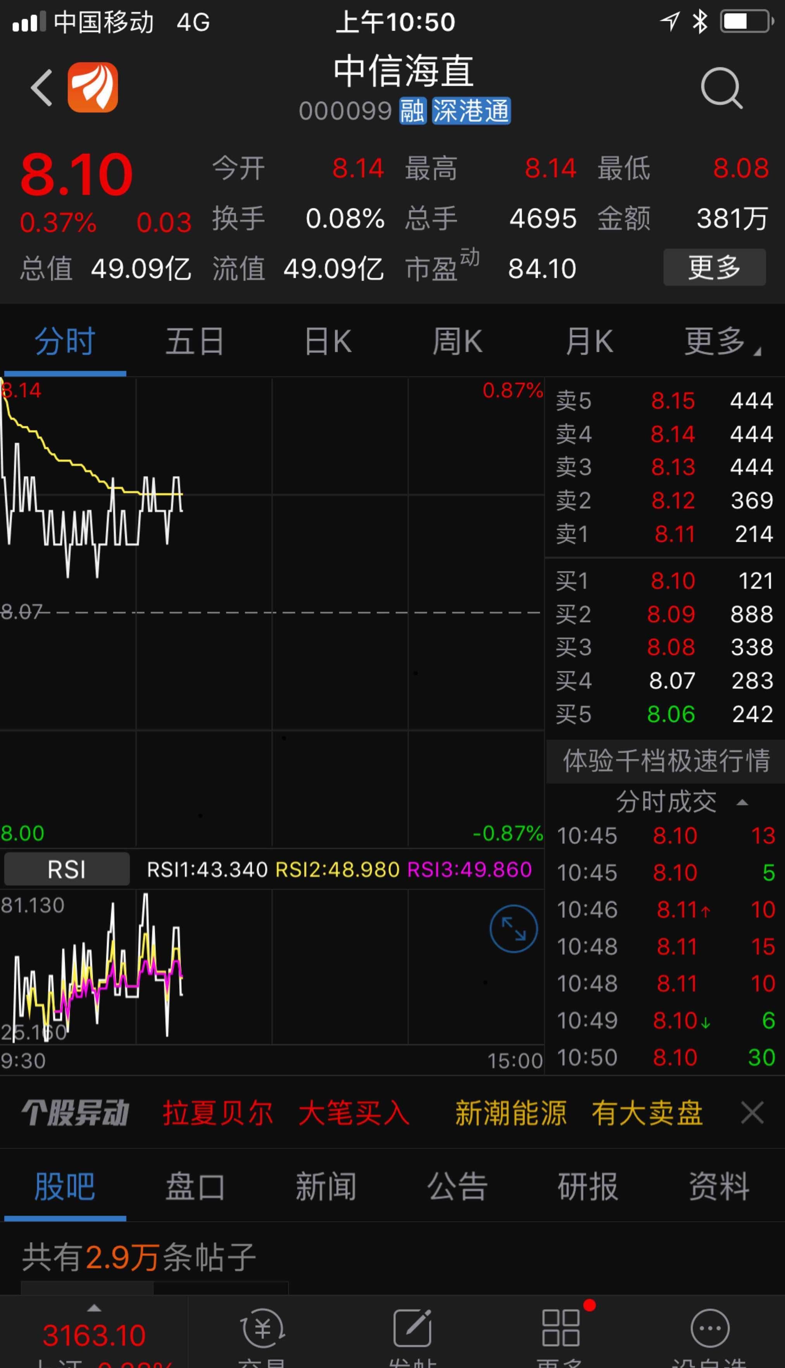The width and height of the screenshot is (785, 1368).
Task: Tap the 买5 8.06 order row
Action: [664, 713]
